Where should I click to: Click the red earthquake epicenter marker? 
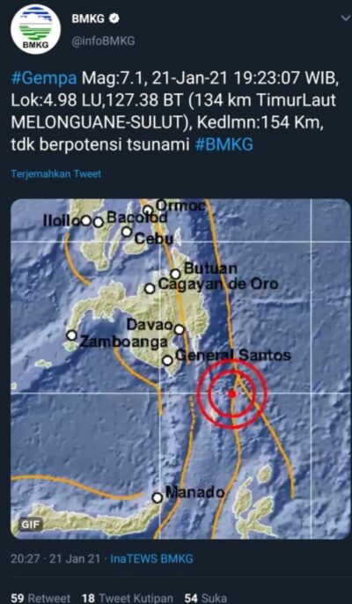tap(231, 394)
